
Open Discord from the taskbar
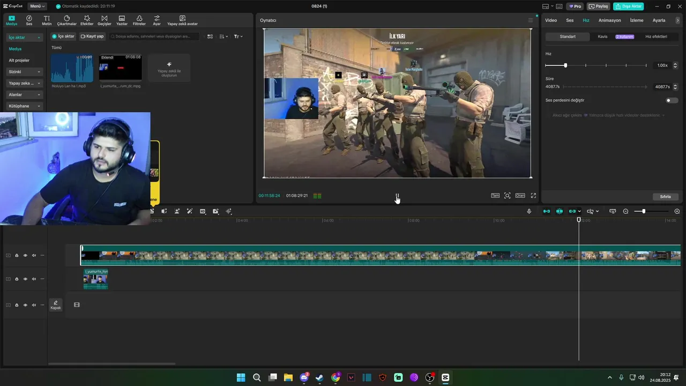304,377
